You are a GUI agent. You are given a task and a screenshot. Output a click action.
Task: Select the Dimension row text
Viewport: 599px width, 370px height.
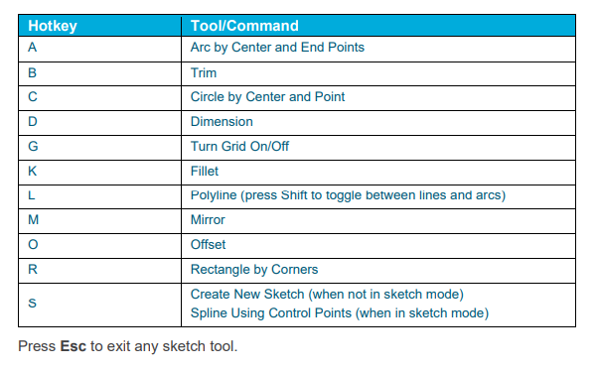[x=222, y=122]
